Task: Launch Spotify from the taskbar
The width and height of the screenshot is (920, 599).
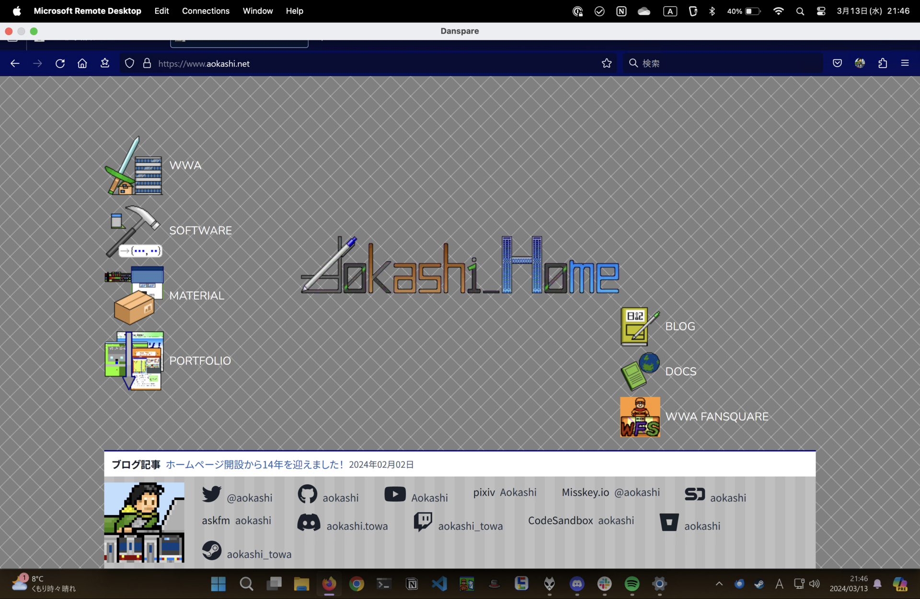Action: [x=632, y=584]
